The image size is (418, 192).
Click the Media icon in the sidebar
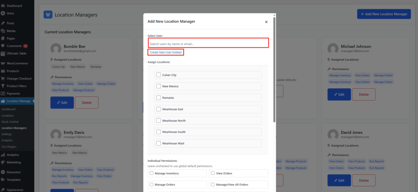pos(3,31)
